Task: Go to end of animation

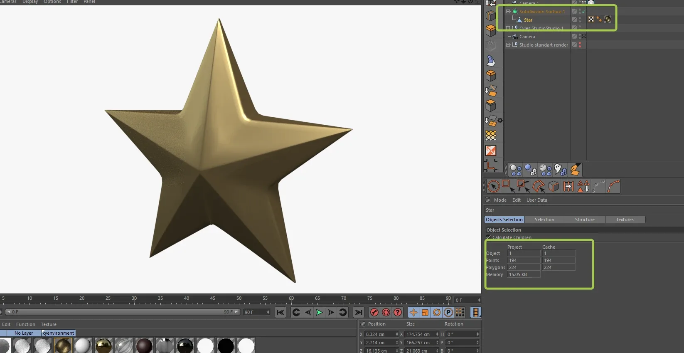Action: (x=359, y=312)
